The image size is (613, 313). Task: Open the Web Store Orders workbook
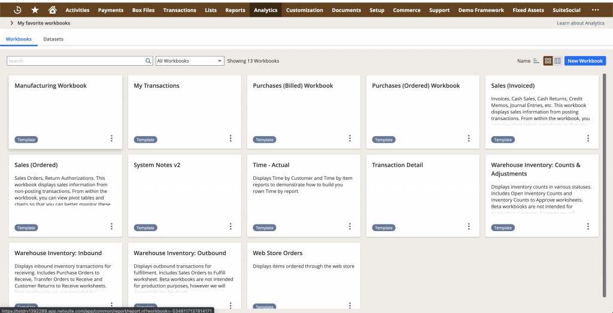278,253
